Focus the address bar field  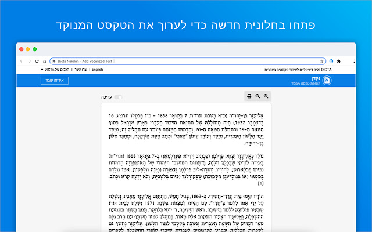[188, 61]
